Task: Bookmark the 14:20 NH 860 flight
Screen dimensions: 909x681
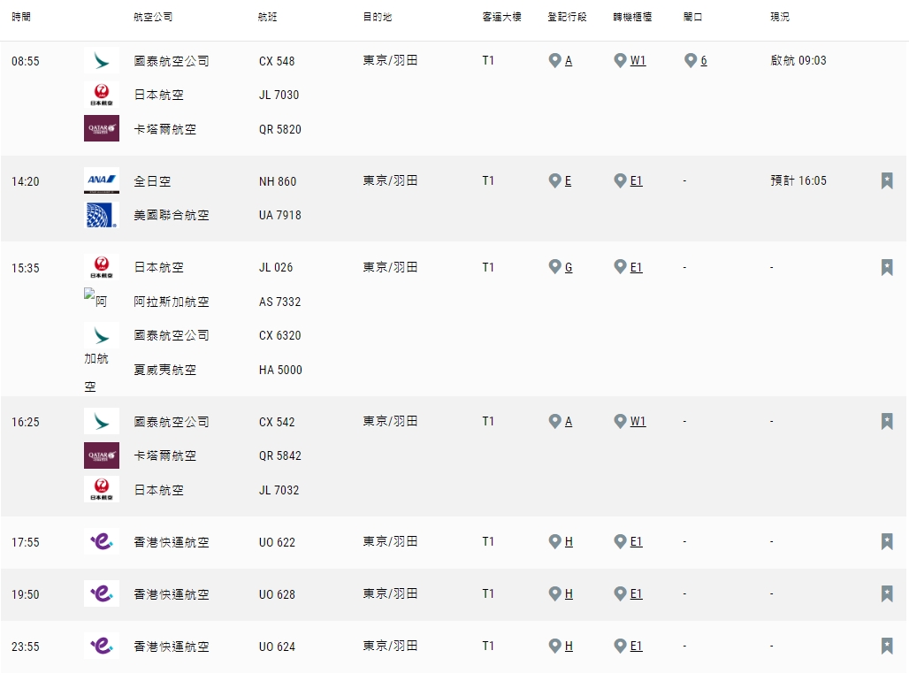Action: 886,181
